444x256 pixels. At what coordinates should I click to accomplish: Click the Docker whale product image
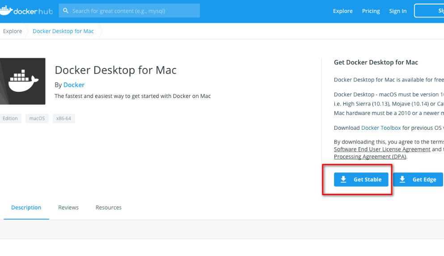pos(23,81)
